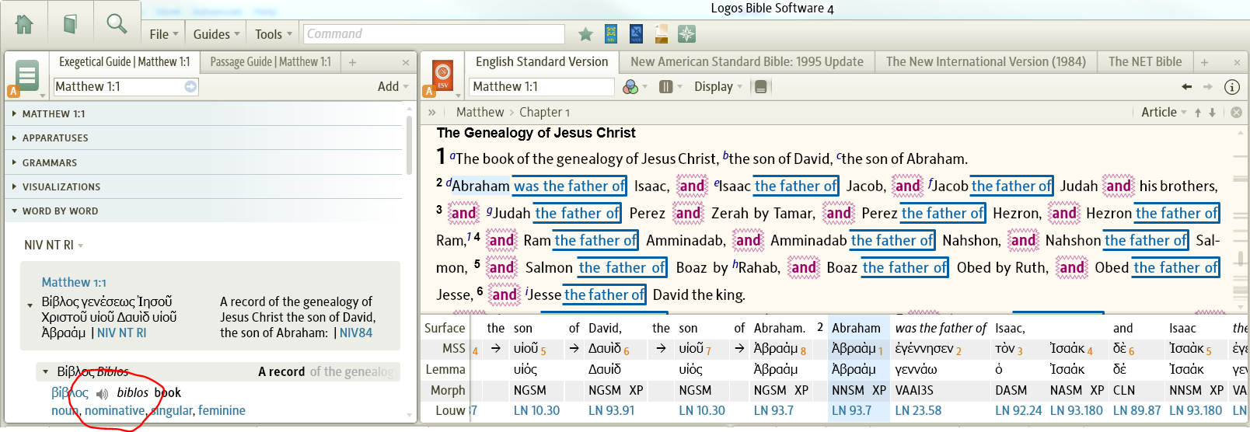Click the Favorites star icon
Viewport: 1250px width, 432px height.
[586, 34]
